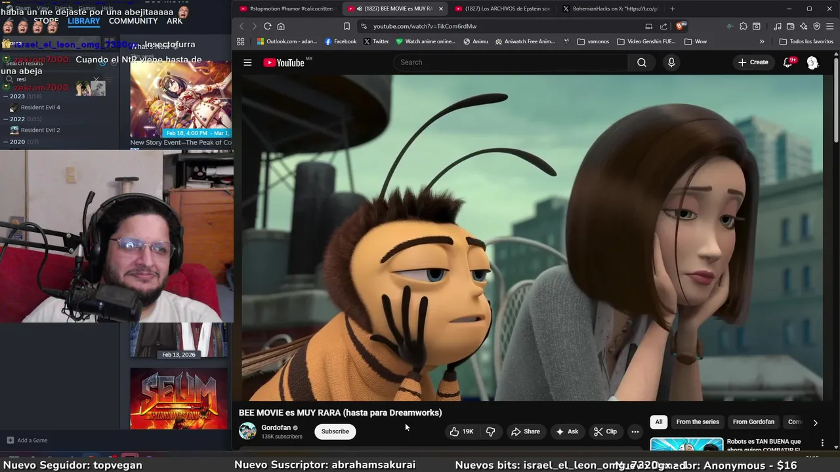Screen dimensions: 840x472
Task: Start voice search with microphone icon
Action: click(x=671, y=62)
